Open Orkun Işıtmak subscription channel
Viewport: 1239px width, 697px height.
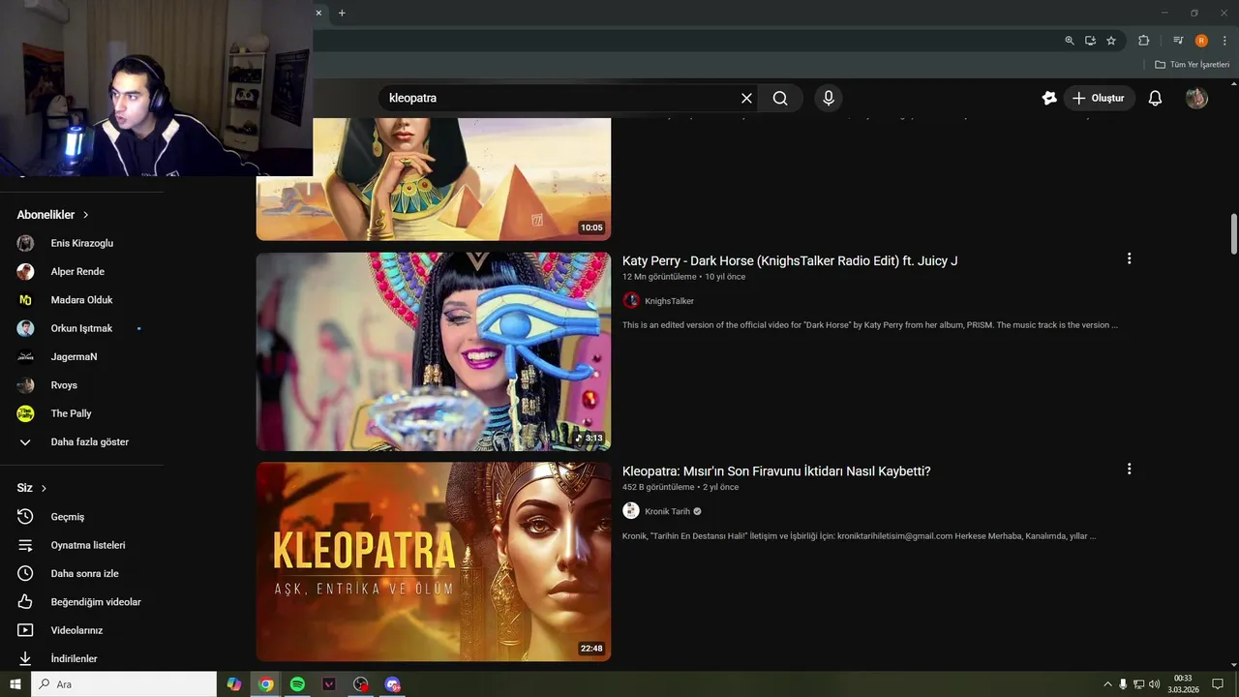[81, 328]
